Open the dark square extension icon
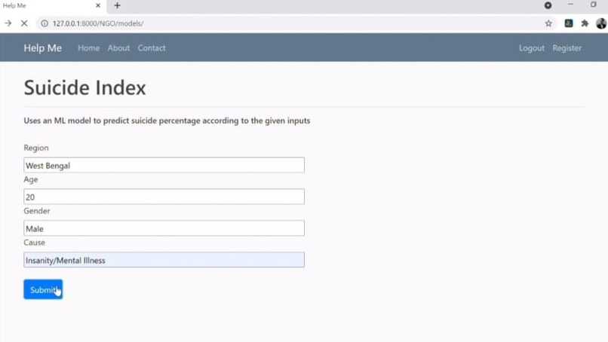608x342 pixels. click(x=569, y=23)
